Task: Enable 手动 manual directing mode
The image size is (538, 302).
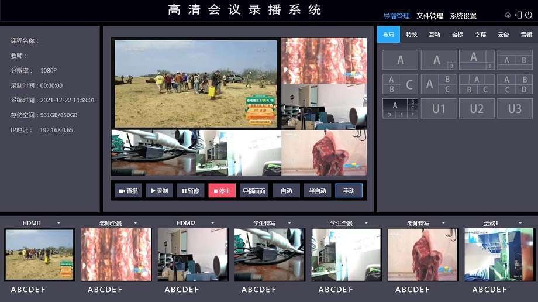Action: tap(349, 191)
